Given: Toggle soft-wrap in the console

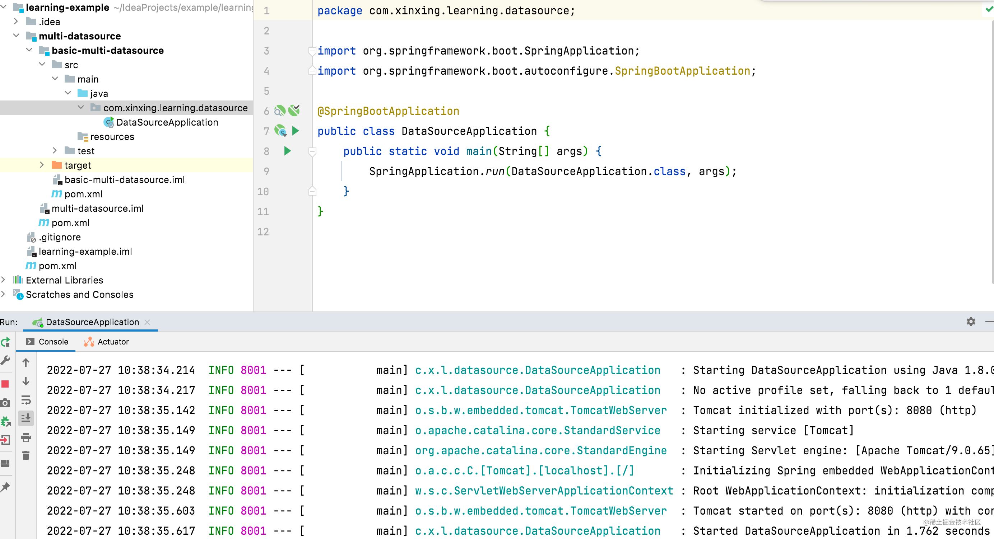Looking at the screenshot, I should (26, 400).
